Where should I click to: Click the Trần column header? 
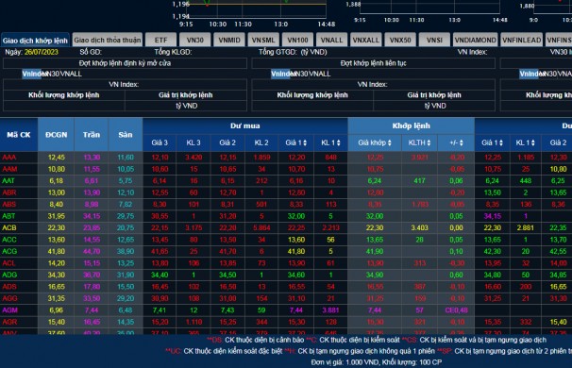[x=92, y=135]
